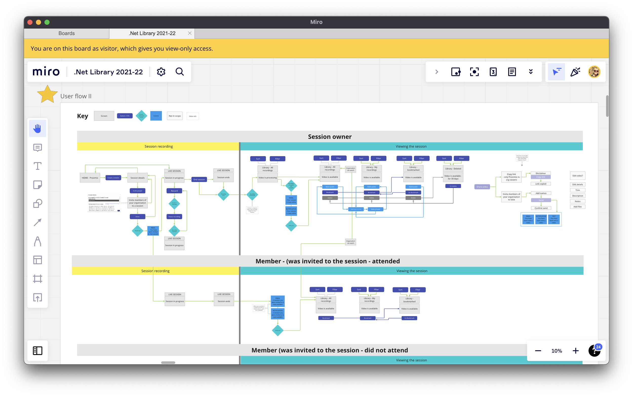Toggle the frames side panel
This screenshot has height=396, width=633.
[x=37, y=350]
